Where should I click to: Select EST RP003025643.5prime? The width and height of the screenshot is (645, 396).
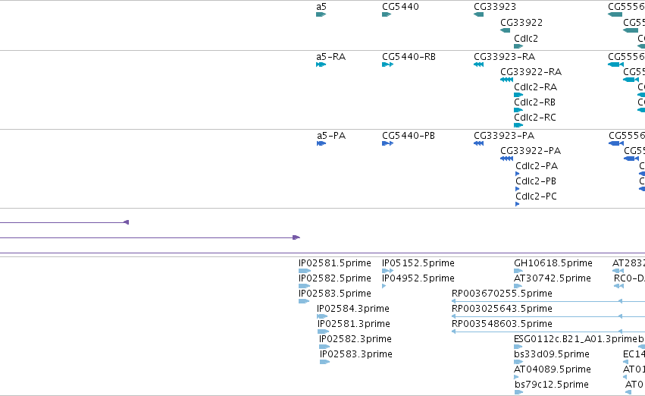point(548,316)
